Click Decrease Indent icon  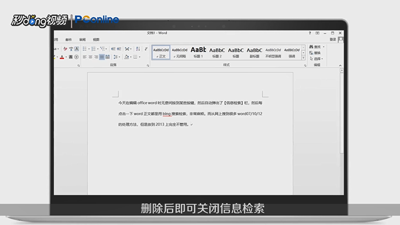tap(113, 49)
